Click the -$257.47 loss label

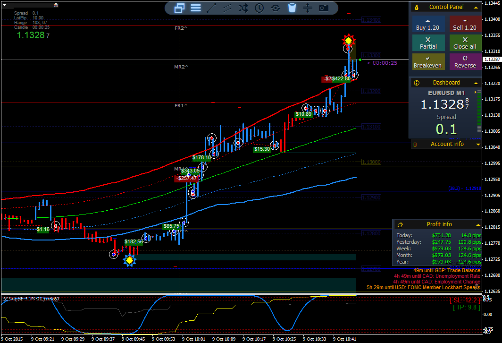tap(187, 179)
